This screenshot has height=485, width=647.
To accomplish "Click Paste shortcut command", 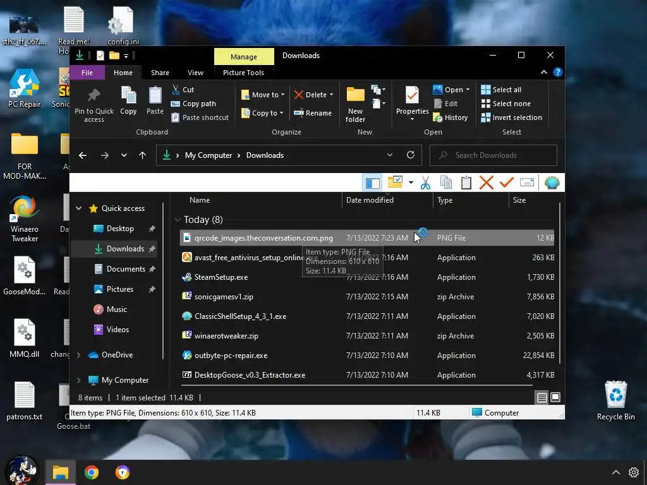I will tap(200, 117).
